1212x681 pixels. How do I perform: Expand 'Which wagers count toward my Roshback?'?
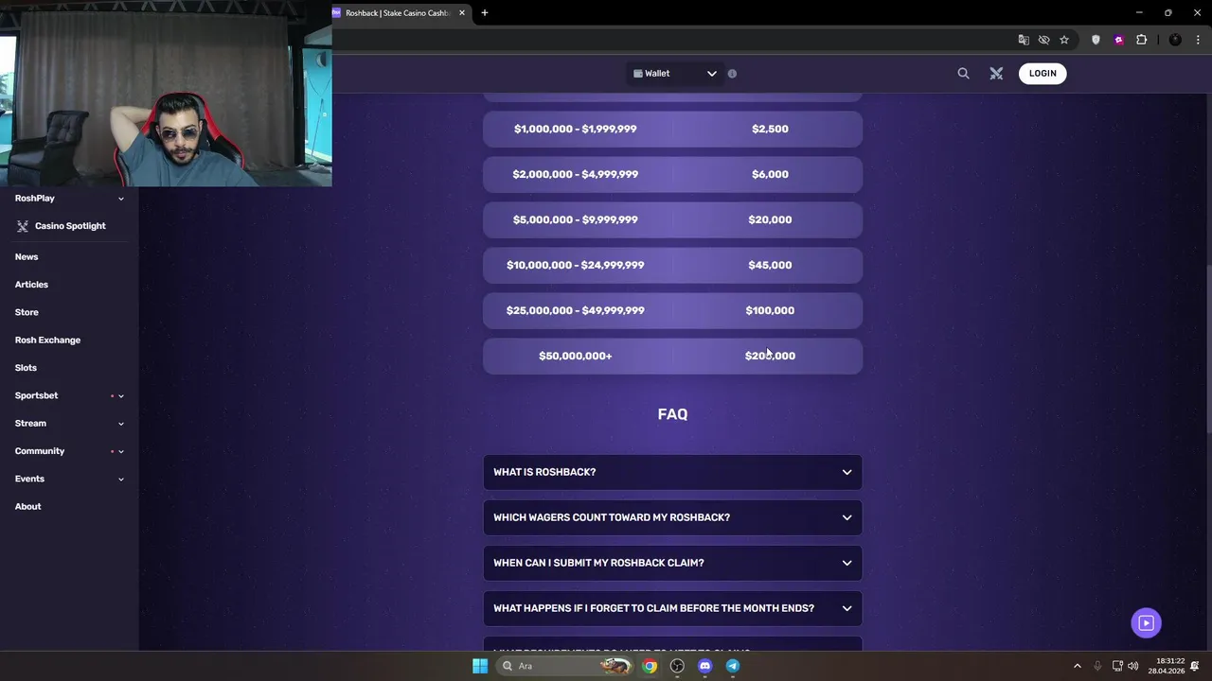point(672,517)
